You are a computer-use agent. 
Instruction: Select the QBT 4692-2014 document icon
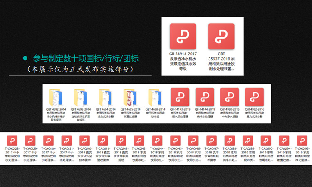(x=55, y=97)
